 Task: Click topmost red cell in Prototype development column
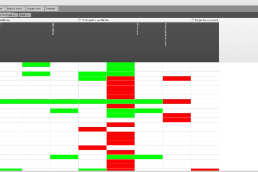(x=176, y=79)
